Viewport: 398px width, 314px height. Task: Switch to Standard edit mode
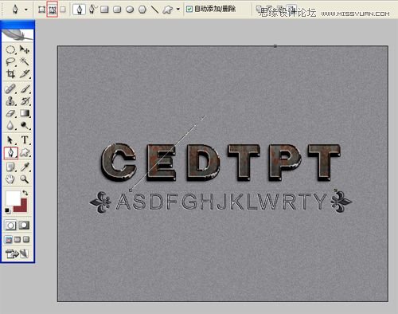[x=10, y=226]
